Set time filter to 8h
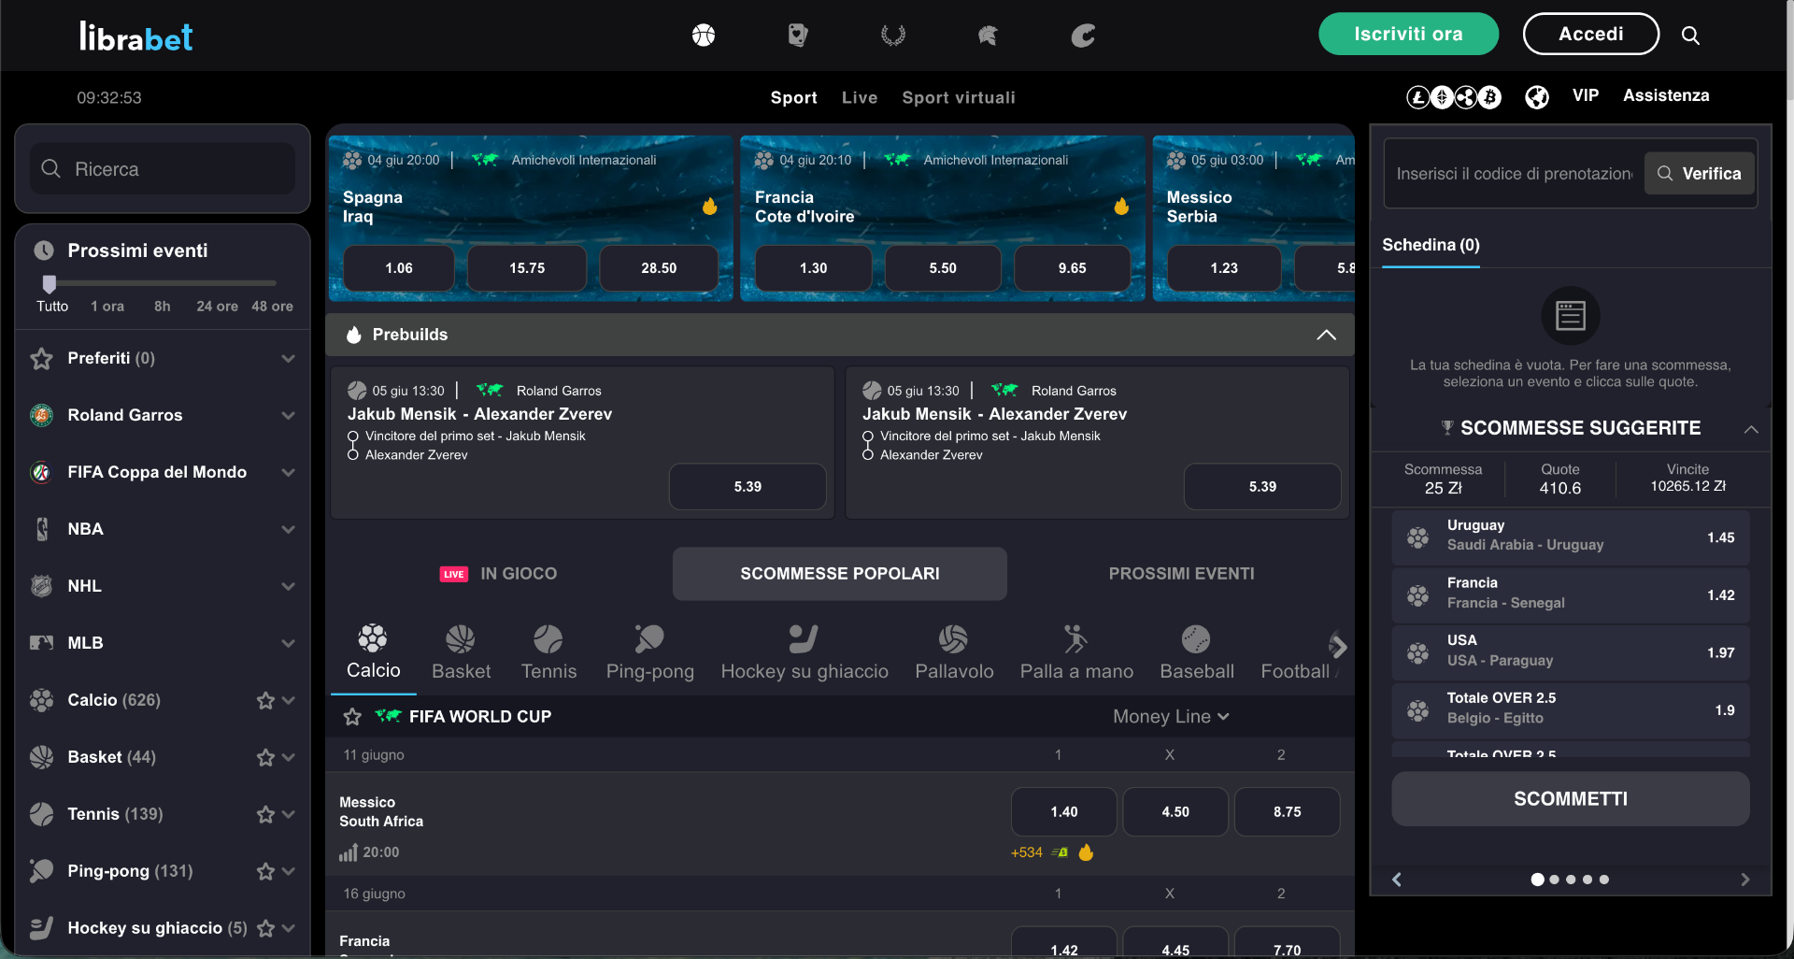 point(163,307)
